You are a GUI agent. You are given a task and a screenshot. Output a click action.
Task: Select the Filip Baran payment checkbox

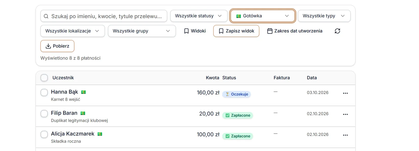click(44, 113)
